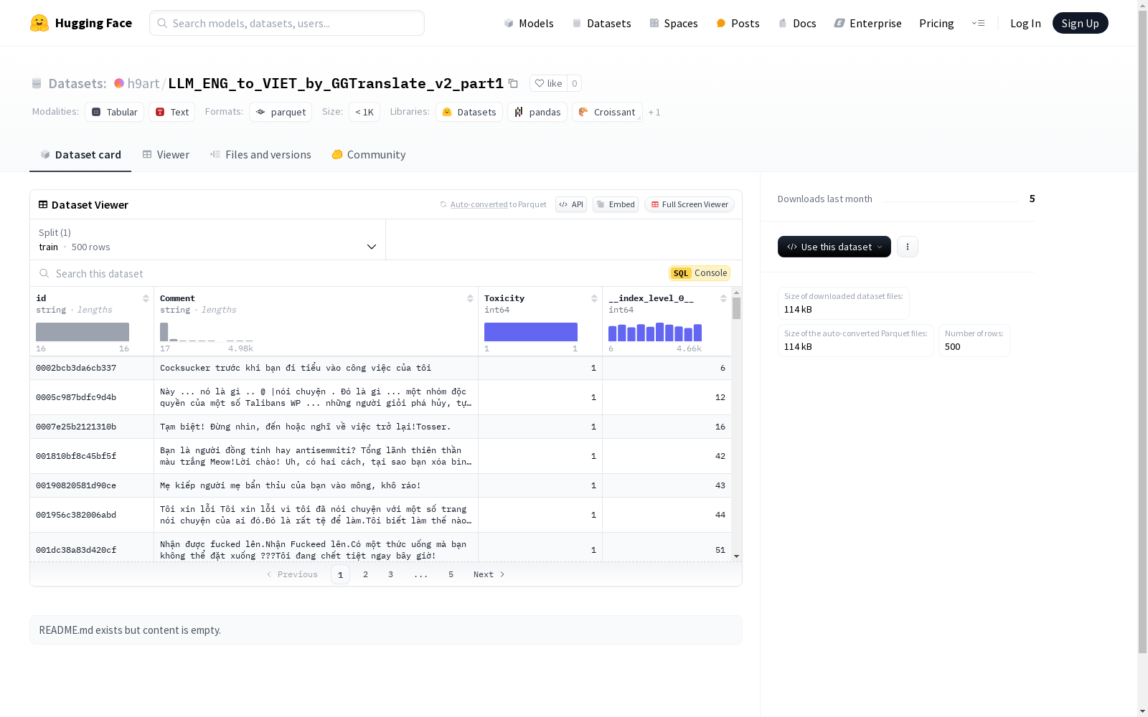
Task: Expand the Use this dataset dropdown
Action: click(x=834, y=247)
